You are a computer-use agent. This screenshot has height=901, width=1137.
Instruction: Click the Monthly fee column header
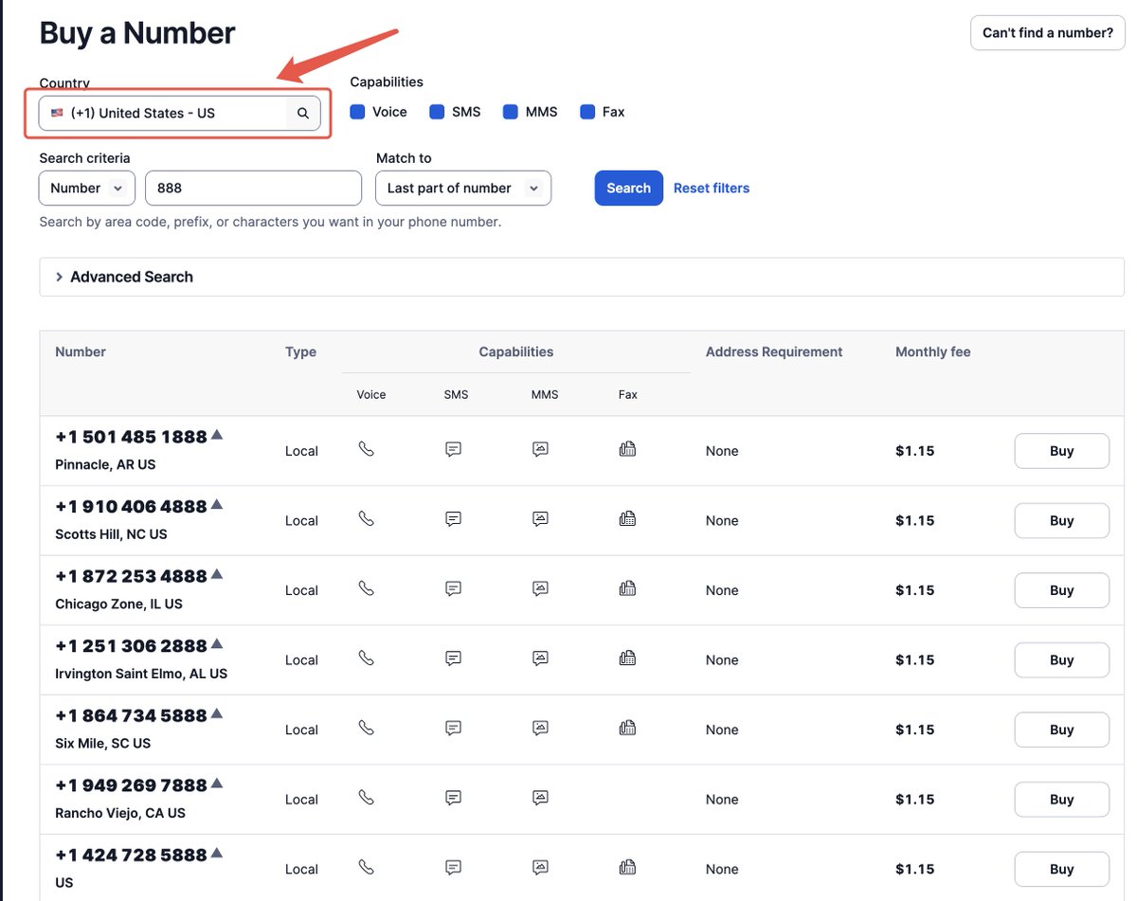click(932, 351)
